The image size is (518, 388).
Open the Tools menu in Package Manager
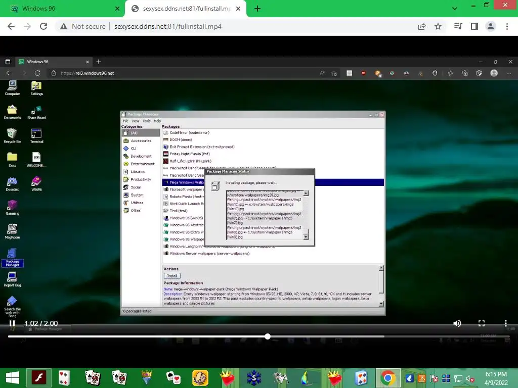point(146,121)
